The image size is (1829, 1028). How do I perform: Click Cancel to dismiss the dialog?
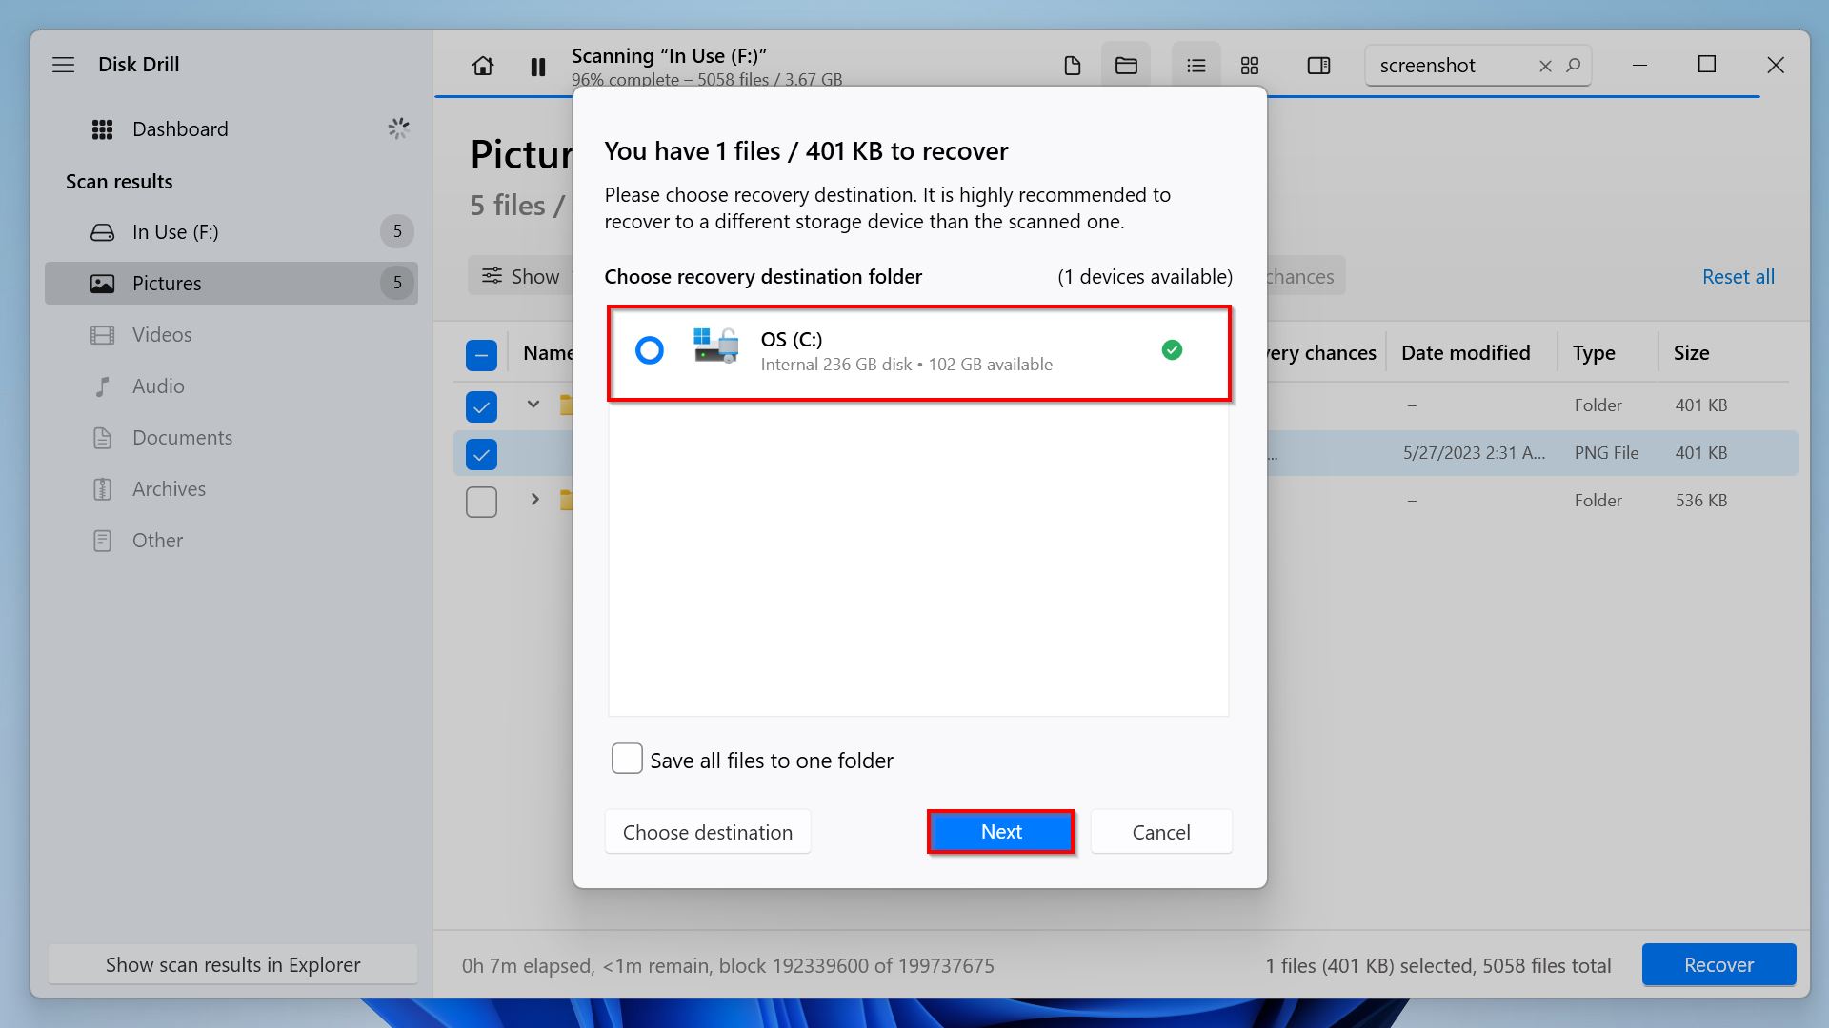point(1159,831)
